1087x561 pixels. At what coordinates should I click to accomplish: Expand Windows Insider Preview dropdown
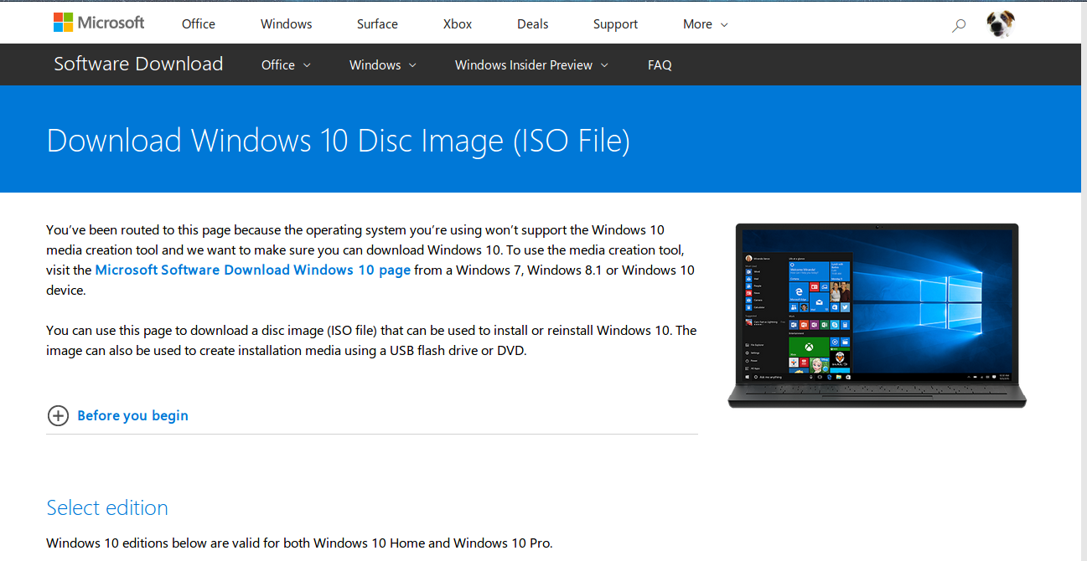pyautogui.click(x=531, y=65)
